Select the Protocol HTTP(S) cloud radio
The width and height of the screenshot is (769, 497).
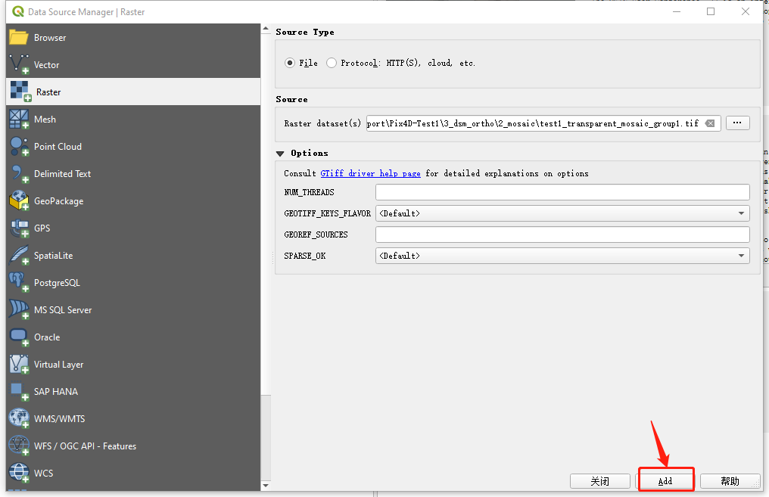click(x=332, y=64)
